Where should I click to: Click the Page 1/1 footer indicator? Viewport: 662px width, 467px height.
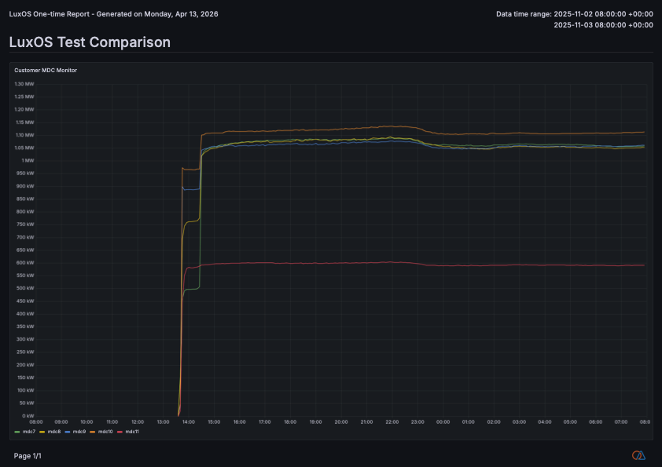coord(28,456)
